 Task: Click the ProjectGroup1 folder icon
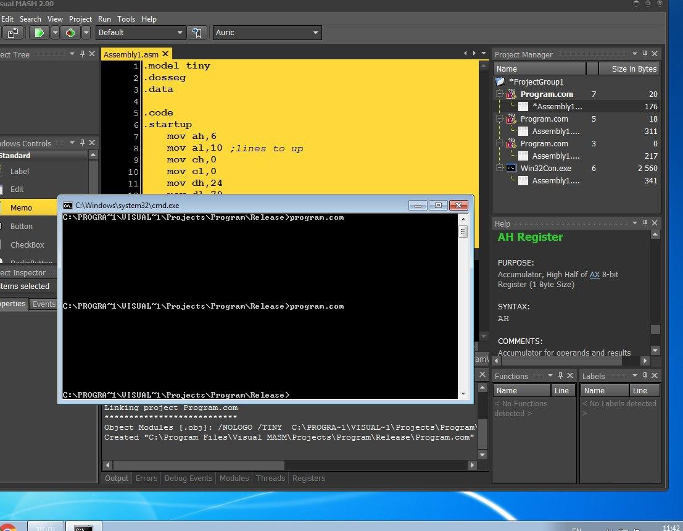500,82
